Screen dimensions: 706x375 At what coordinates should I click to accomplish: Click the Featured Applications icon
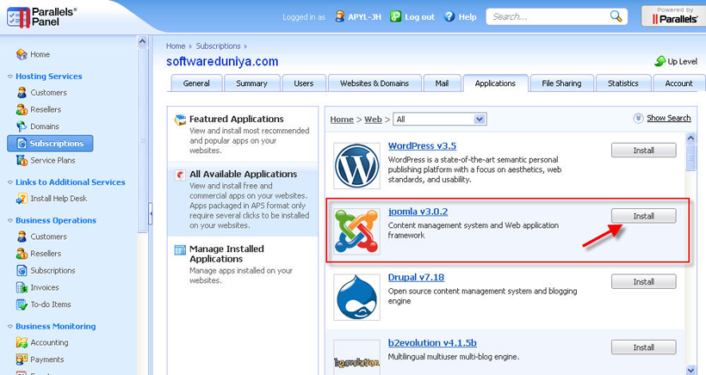[x=180, y=120]
